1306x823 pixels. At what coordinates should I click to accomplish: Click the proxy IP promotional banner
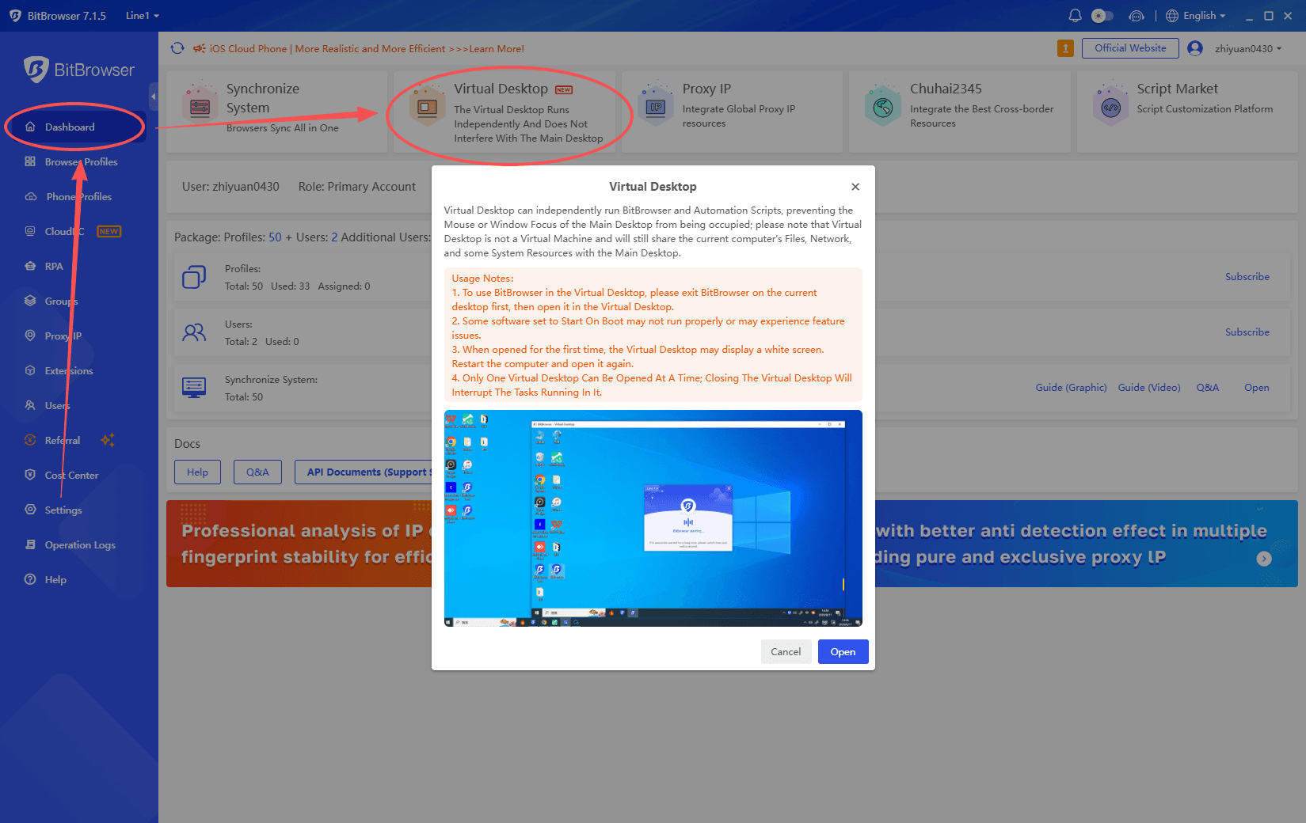coord(1086,544)
